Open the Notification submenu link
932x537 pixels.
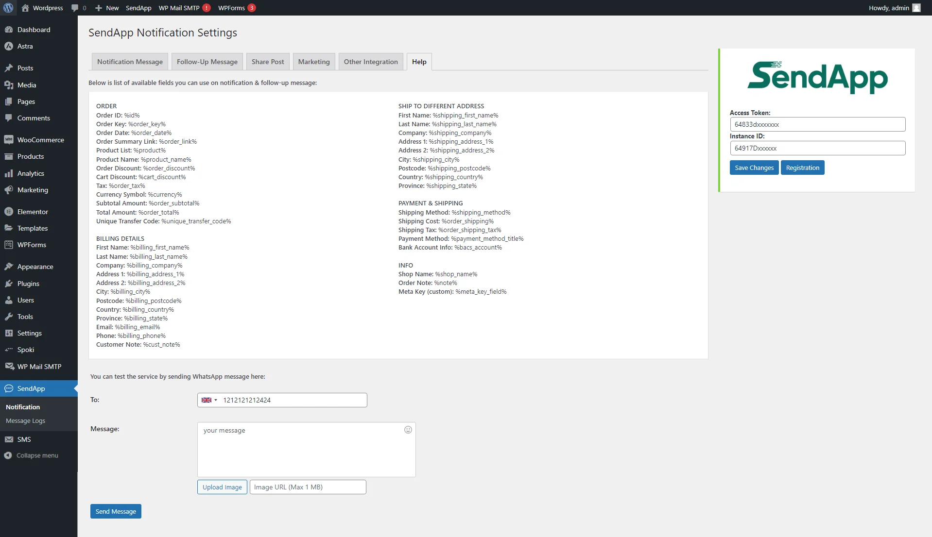(23, 407)
